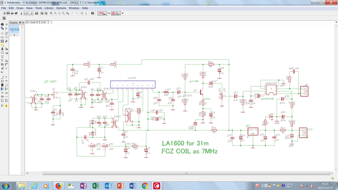Click the Open file icon

pyautogui.click(x=3, y=13)
